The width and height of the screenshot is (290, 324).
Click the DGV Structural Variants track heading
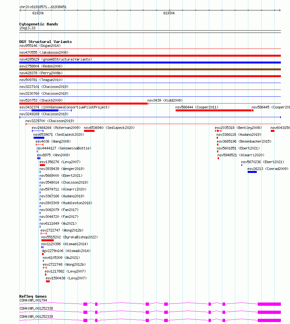point(46,42)
